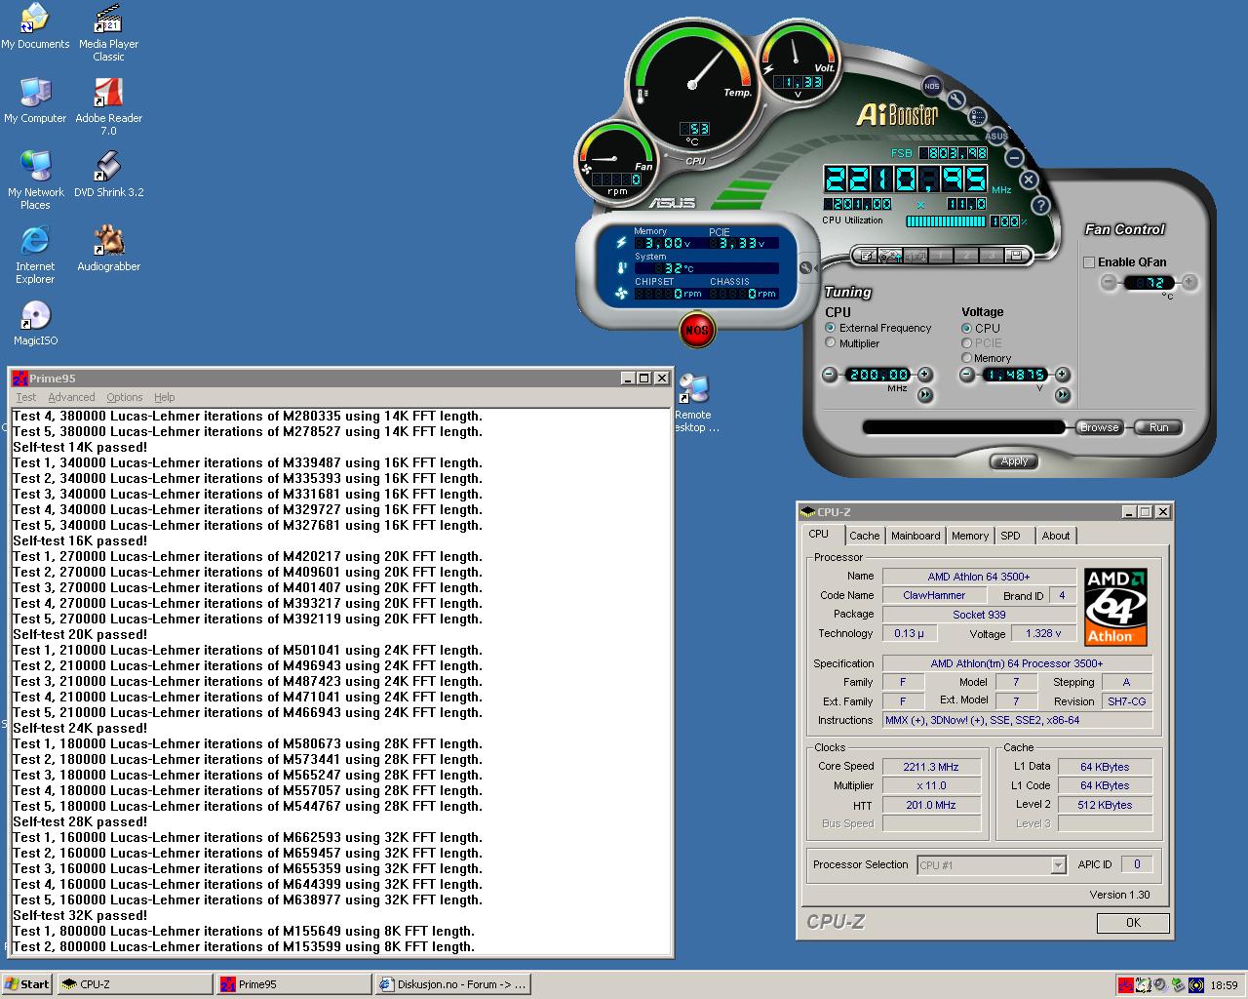1248x999 pixels.
Task: Increase voltage with plus button
Action: click(x=1062, y=375)
